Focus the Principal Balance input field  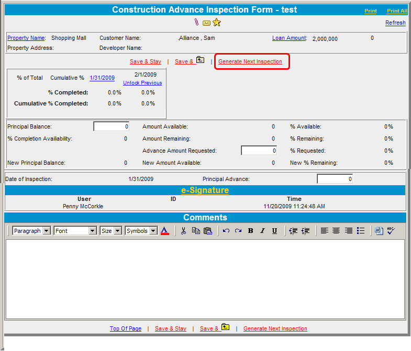tap(112, 126)
